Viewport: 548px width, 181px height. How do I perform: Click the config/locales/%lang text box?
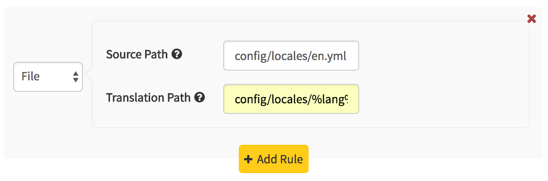(291, 99)
